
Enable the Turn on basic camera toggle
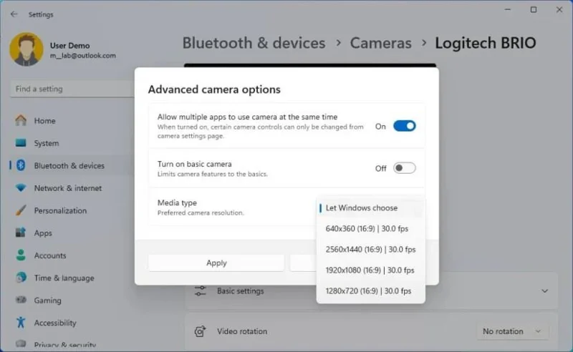(x=404, y=168)
